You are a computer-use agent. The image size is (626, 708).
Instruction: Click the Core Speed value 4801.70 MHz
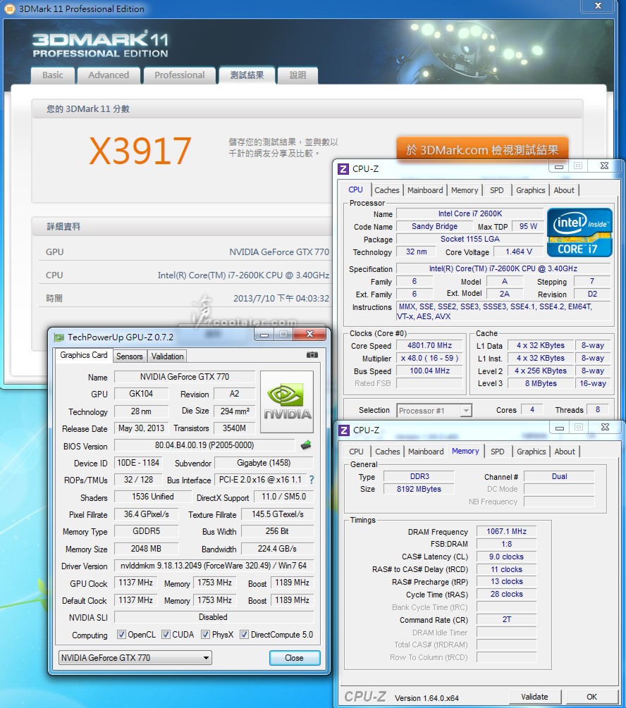[430, 345]
